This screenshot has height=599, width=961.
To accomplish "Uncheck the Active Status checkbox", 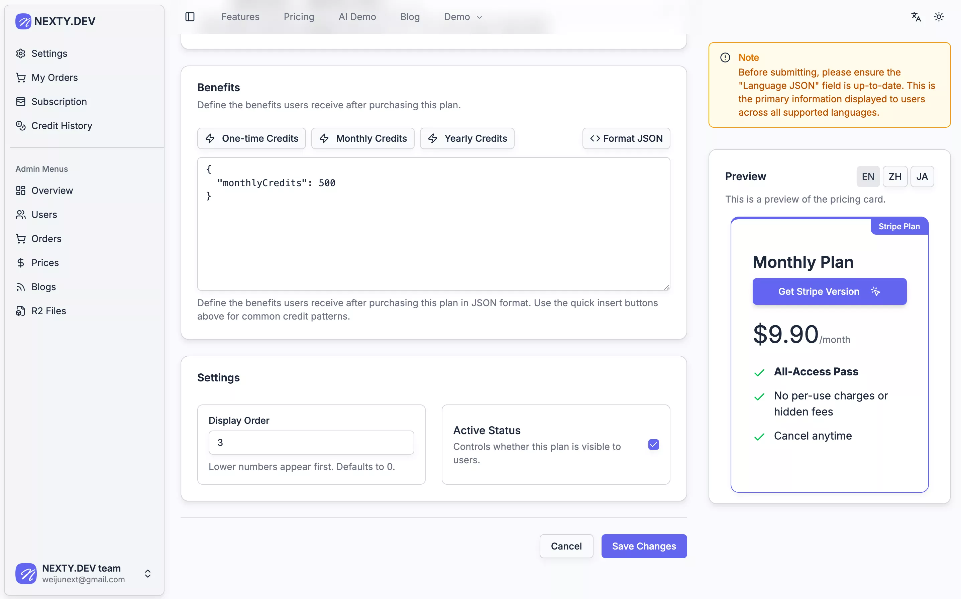I will tap(653, 445).
